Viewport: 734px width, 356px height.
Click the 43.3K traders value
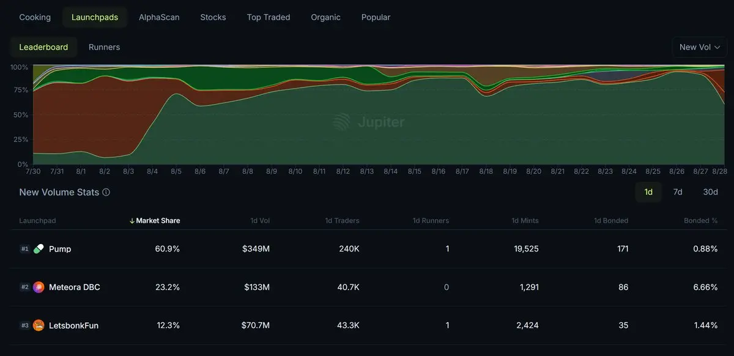click(x=347, y=325)
